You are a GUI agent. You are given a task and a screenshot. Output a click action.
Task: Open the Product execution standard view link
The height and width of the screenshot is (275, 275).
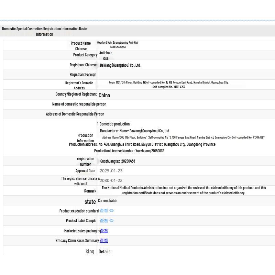pos(104,211)
